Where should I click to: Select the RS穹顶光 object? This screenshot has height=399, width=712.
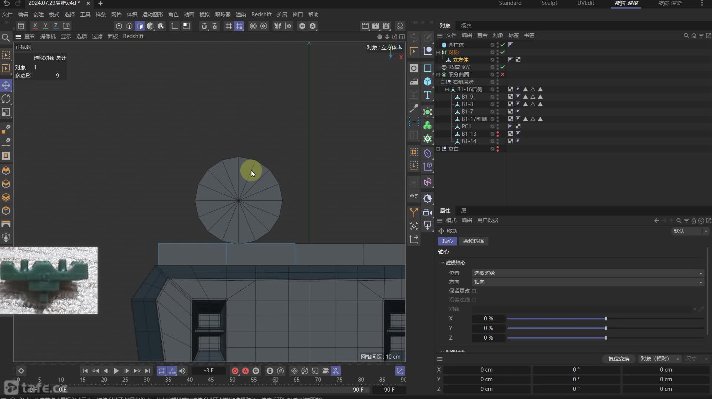point(459,67)
